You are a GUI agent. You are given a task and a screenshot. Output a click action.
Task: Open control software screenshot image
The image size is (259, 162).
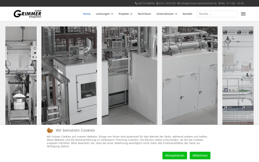238,75
